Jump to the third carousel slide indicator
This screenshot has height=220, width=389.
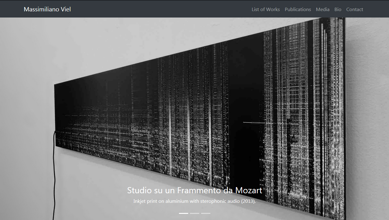pos(206,213)
